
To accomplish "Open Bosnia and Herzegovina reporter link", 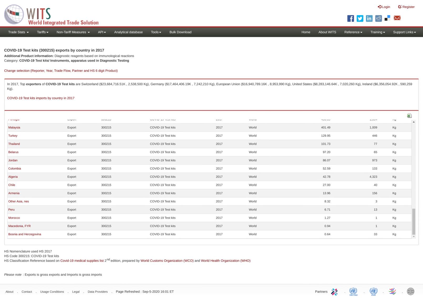I will point(25,234).
